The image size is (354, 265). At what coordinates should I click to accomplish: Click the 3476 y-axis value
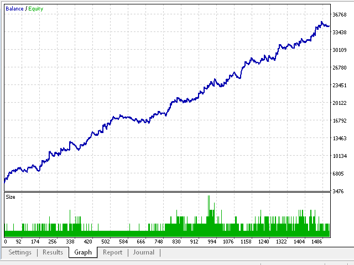[338, 192]
